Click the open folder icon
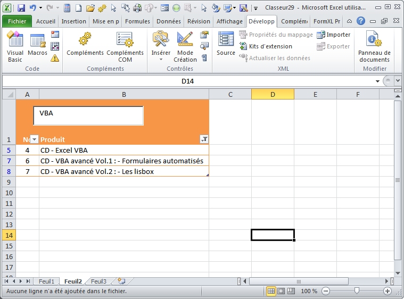 tap(90, 8)
